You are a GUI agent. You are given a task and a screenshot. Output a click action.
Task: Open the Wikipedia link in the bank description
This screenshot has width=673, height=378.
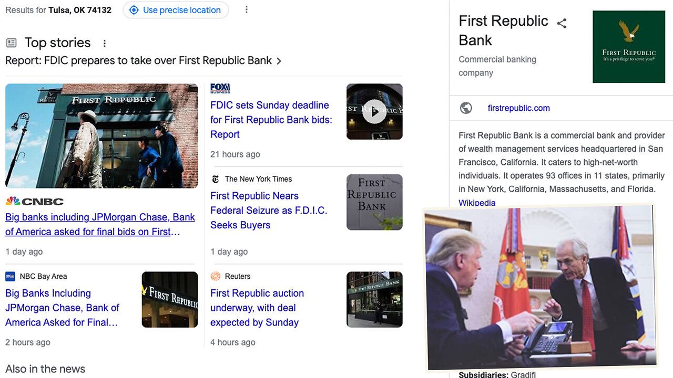click(x=477, y=203)
